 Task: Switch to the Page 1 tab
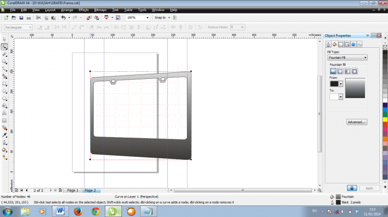(73, 190)
